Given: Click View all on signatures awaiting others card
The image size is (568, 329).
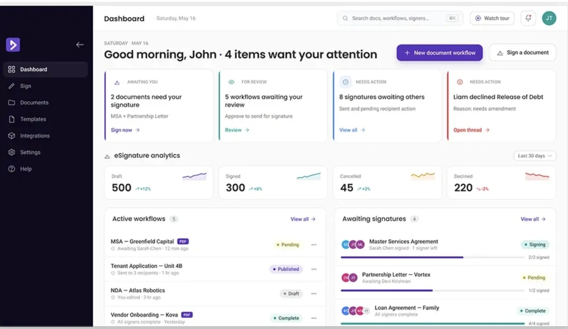Looking at the screenshot, I should coord(352,130).
